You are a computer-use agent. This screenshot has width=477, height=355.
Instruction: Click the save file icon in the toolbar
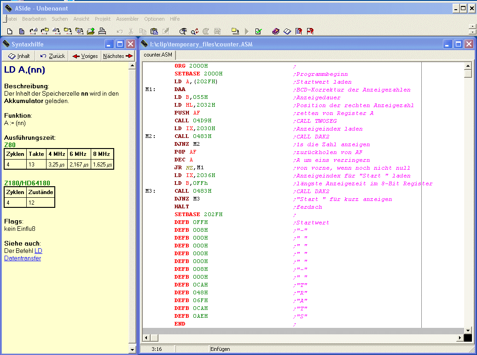pos(56,31)
